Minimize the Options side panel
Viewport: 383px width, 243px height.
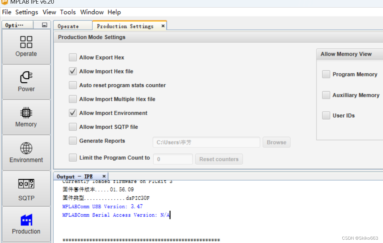[x=45, y=25]
